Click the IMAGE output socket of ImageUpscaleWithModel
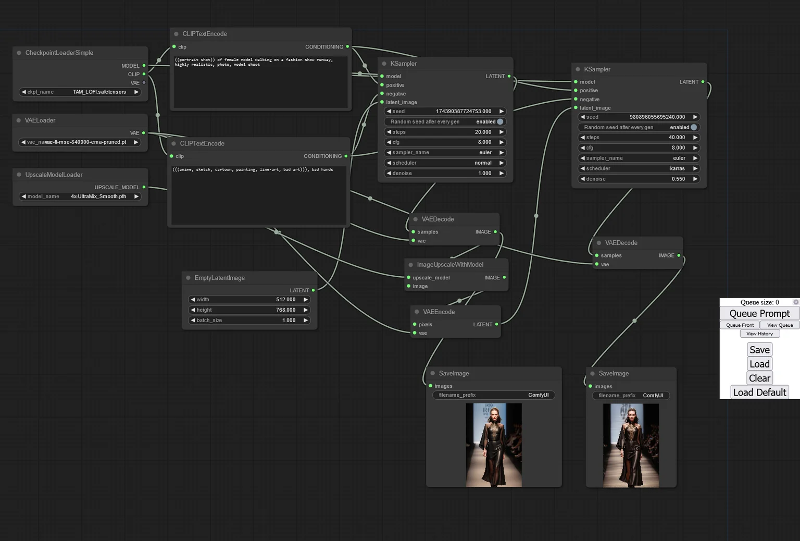Viewport: 800px width, 541px height. (504, 277)
